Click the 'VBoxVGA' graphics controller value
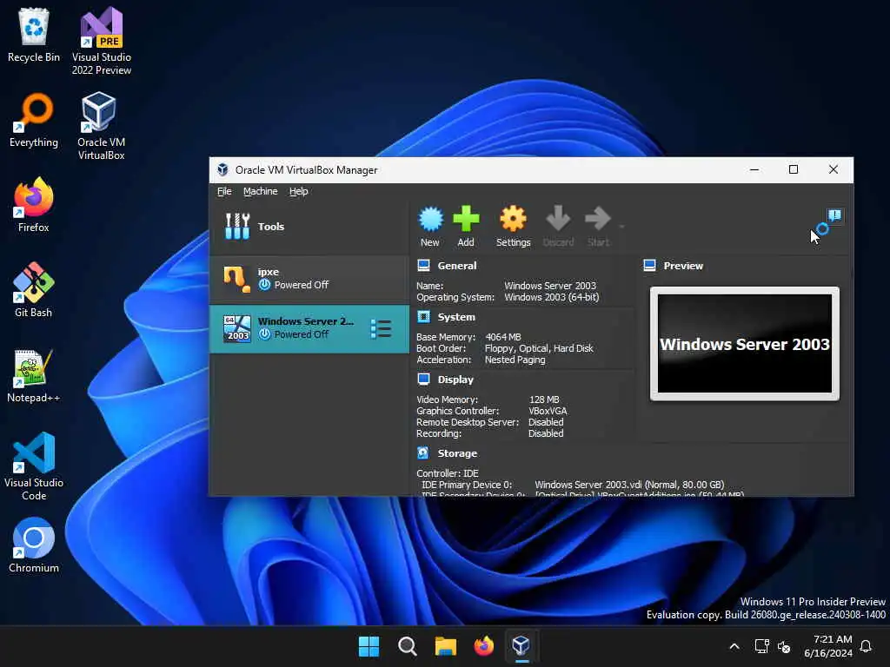This screenshot has width=890, height=667. (x=548, y=411)
